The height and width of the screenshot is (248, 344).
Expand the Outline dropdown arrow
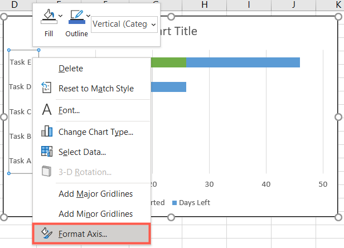[x=88, y=16]
